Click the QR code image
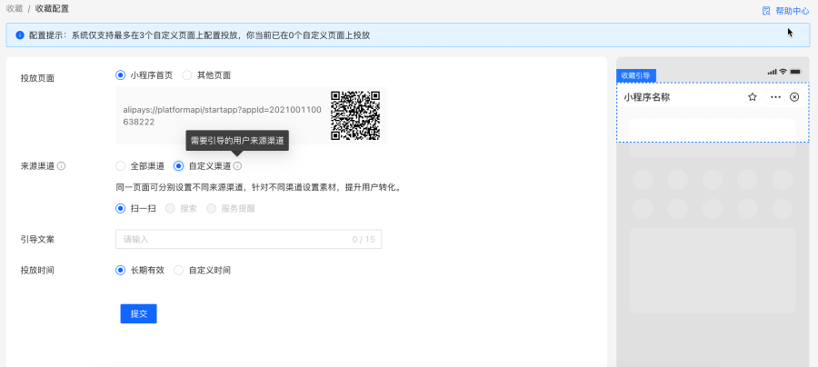This screenshot has height=367, width=818. (x=355, y=115)
